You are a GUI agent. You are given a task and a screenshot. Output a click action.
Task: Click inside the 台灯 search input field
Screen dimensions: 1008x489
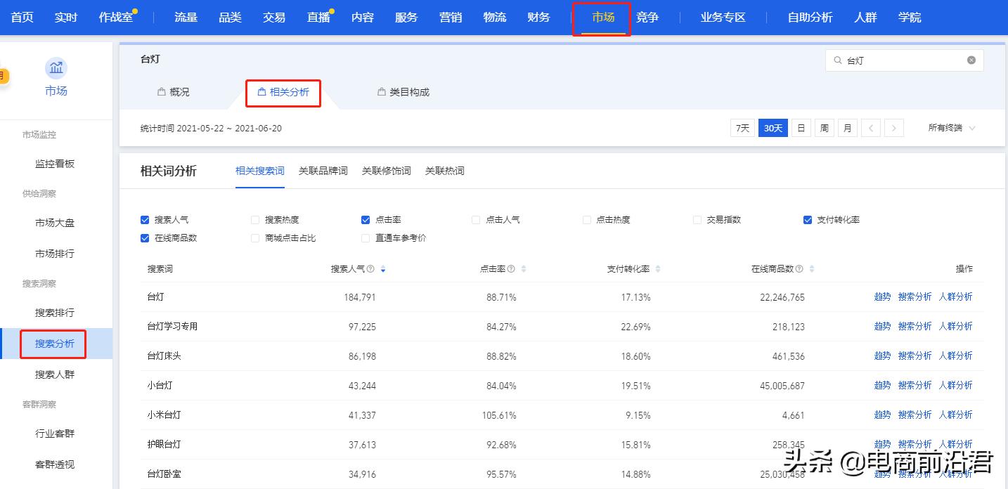900,60
